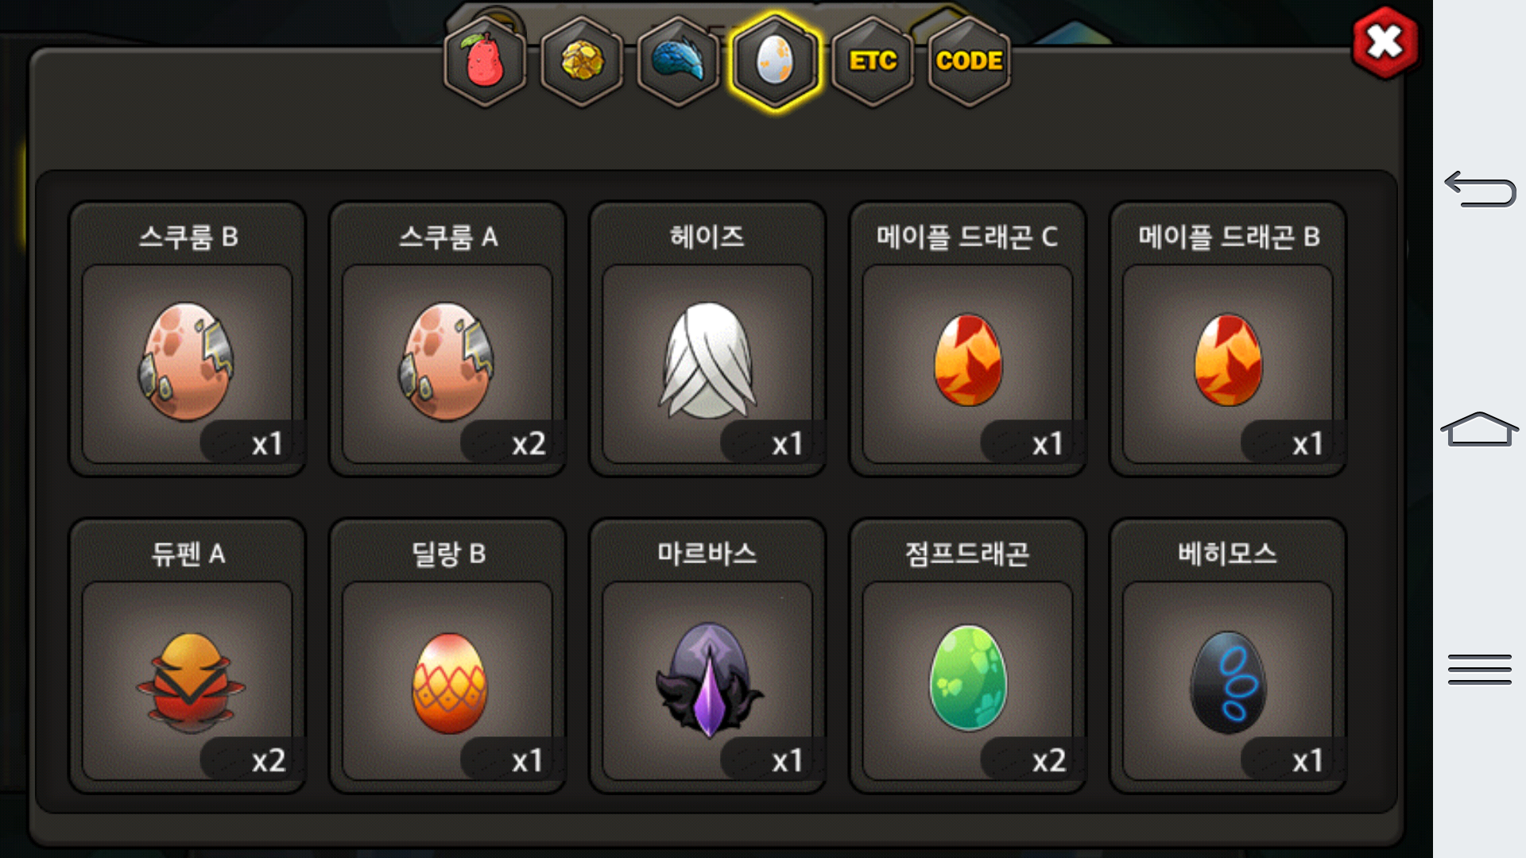Close the inventory with red X
Screen dimensions: 1526x858
[1385, 42]
